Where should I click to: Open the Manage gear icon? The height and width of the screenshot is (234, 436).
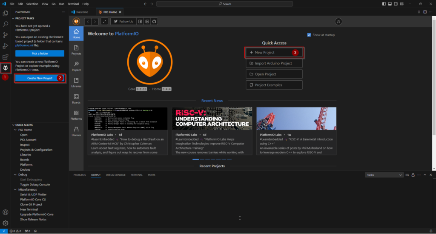pos(5,223)
